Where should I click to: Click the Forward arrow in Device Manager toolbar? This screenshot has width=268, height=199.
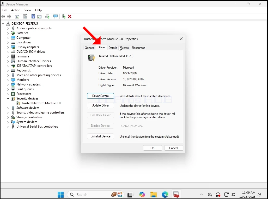tap(9, 17)
